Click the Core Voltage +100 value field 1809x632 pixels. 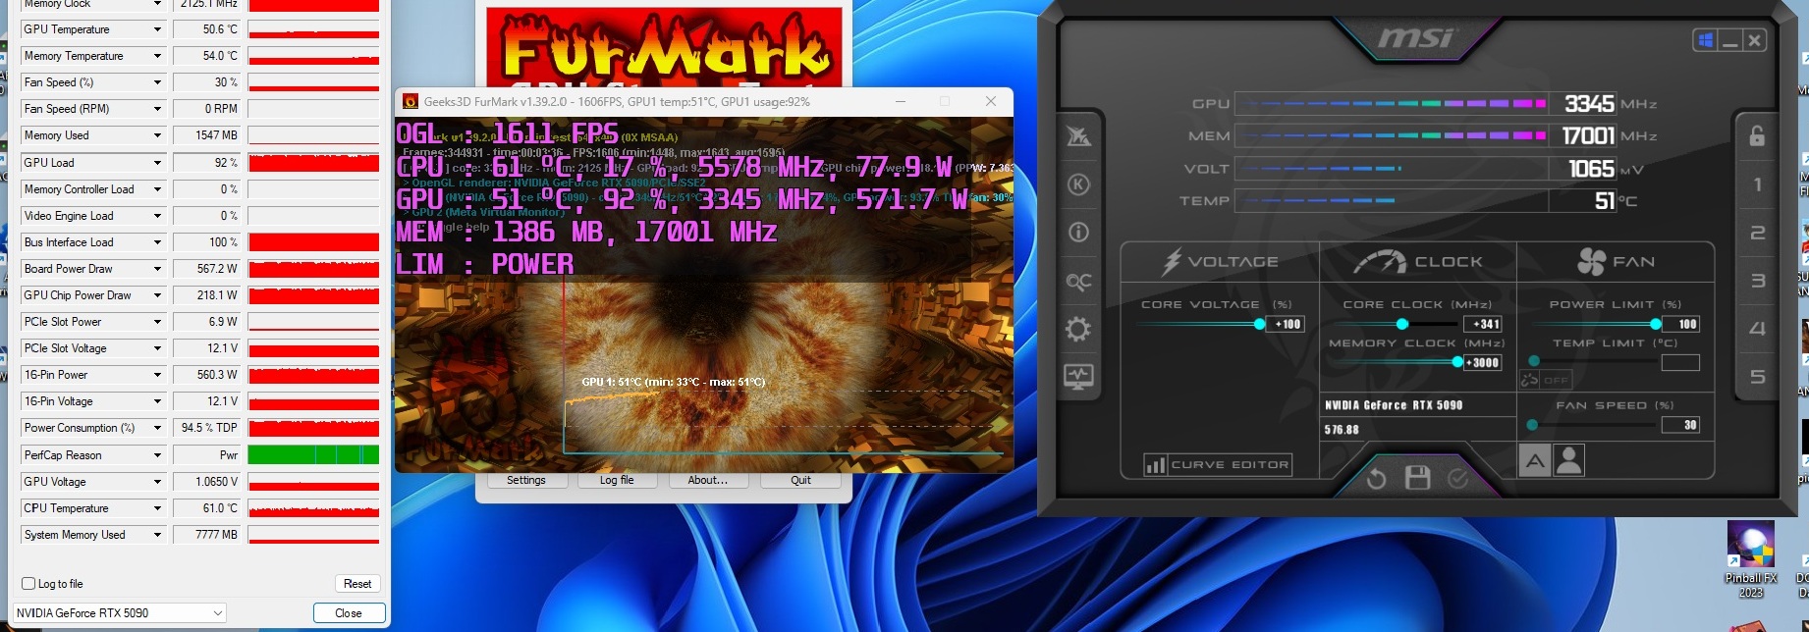(x=1286, y=324)
